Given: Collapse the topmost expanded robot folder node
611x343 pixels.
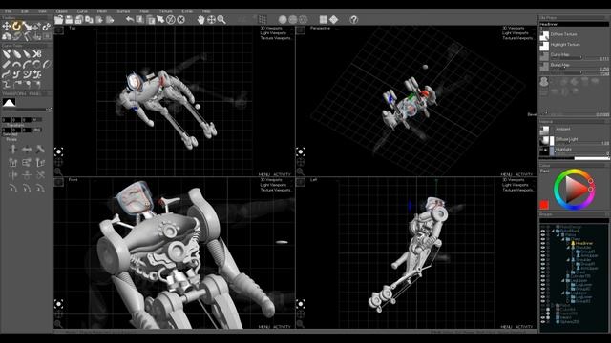Looking at the screenshot, I should [552, 231].
